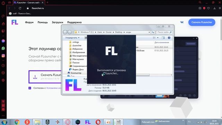Click the Дата изменения column header
The image size is (222, 125).
point(162,42)
